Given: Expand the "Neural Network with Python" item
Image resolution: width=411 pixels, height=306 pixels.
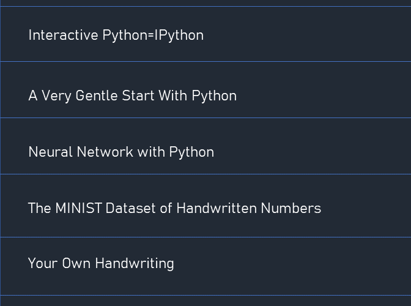Looking at the screenshot, I should pos(121,152).
